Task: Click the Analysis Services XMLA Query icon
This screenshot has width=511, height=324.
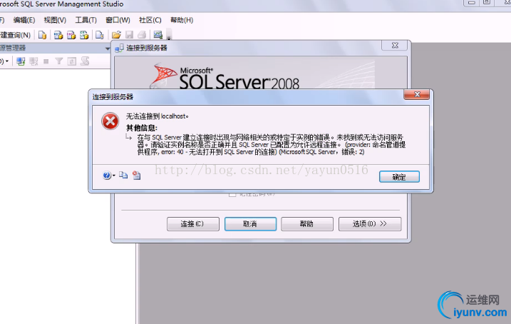Action: (84, 35)
